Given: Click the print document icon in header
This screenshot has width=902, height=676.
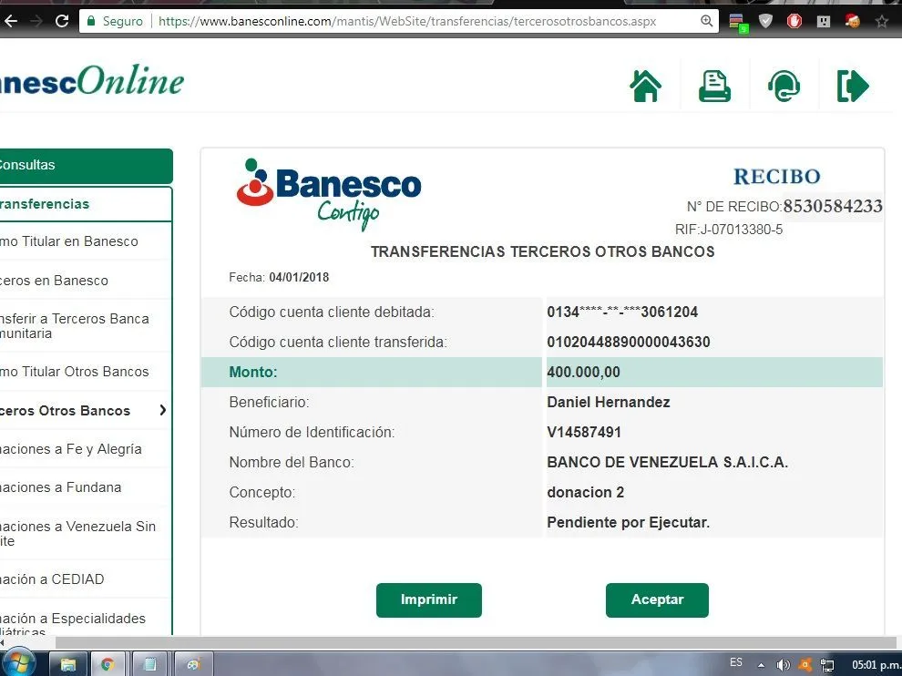Looking at the screenshot, I should pyautogui.click(x=714, y=87).
